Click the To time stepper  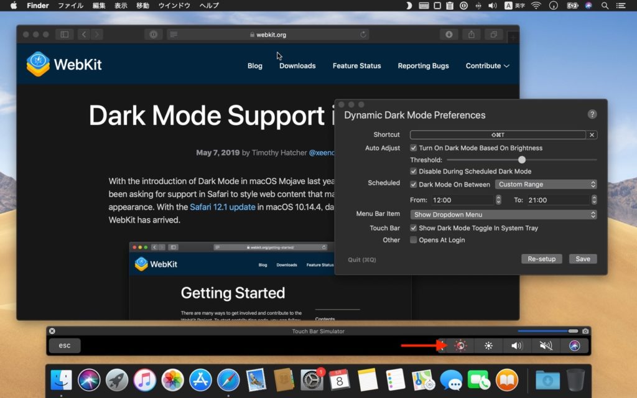pyautogui.click(x=594, y=200)
